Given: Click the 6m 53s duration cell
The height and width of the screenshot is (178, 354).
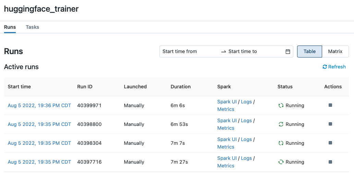Looking at the screenshot, I should click(x=179, y=124).
